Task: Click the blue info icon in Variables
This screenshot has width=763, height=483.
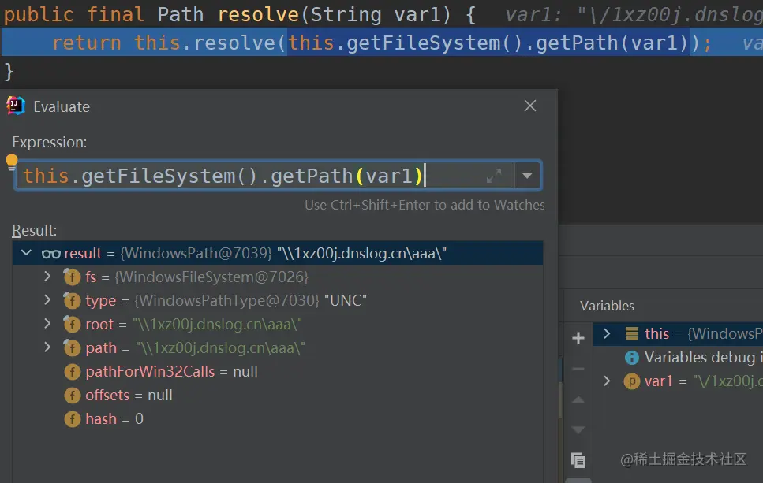Action: tap(631, 358)
